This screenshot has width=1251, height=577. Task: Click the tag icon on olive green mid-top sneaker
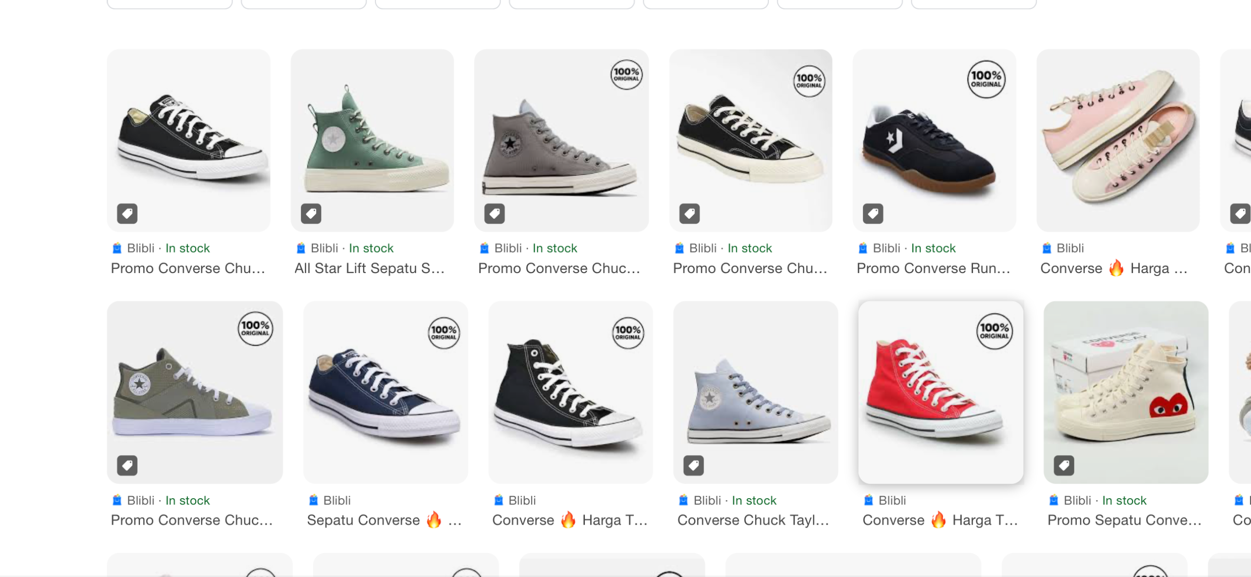(127, 465)
